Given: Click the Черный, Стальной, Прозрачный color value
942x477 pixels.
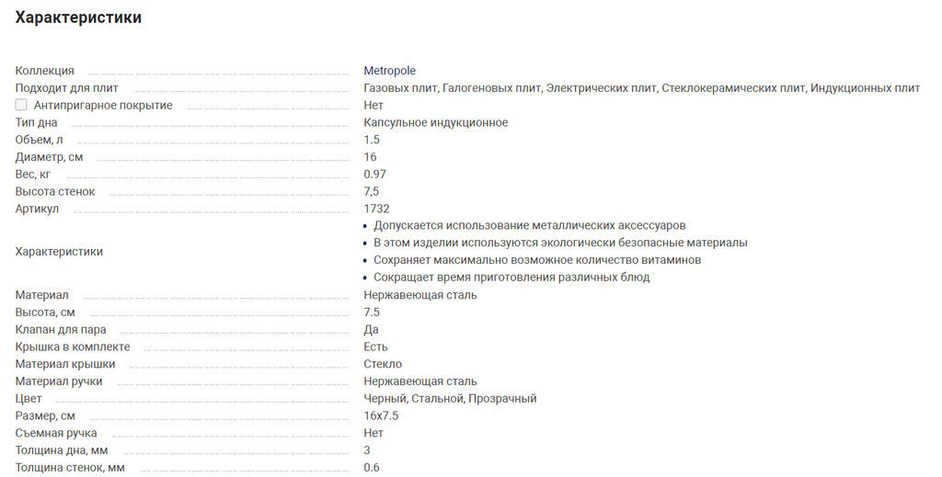Looking at the screenshot, I should point(450,399).
